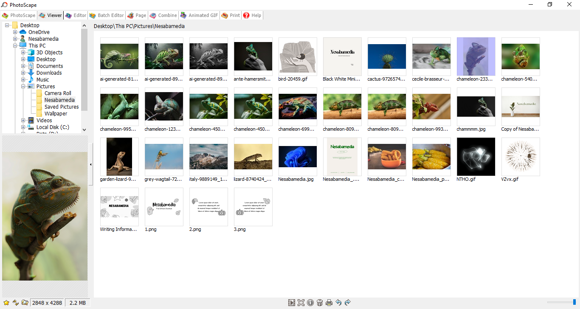Open the Animated GIF tab
The height and width of the screenshot is (309, 580).
click(199, 15)
